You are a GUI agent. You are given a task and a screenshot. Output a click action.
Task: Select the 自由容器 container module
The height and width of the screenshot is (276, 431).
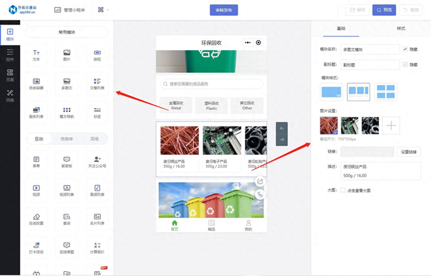(x=36, y=84)
